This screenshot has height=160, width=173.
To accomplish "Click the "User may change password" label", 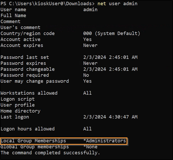I will (35, 81).
